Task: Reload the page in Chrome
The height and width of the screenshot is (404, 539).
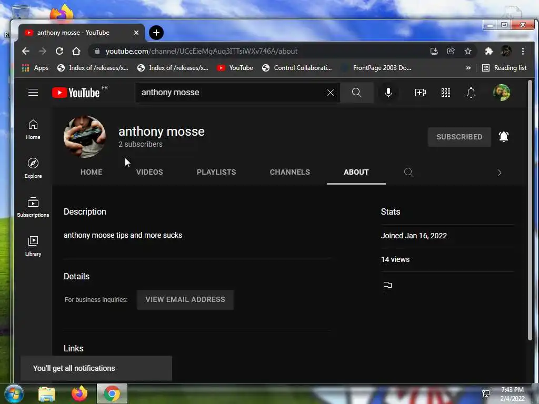Action: [59, 51]
